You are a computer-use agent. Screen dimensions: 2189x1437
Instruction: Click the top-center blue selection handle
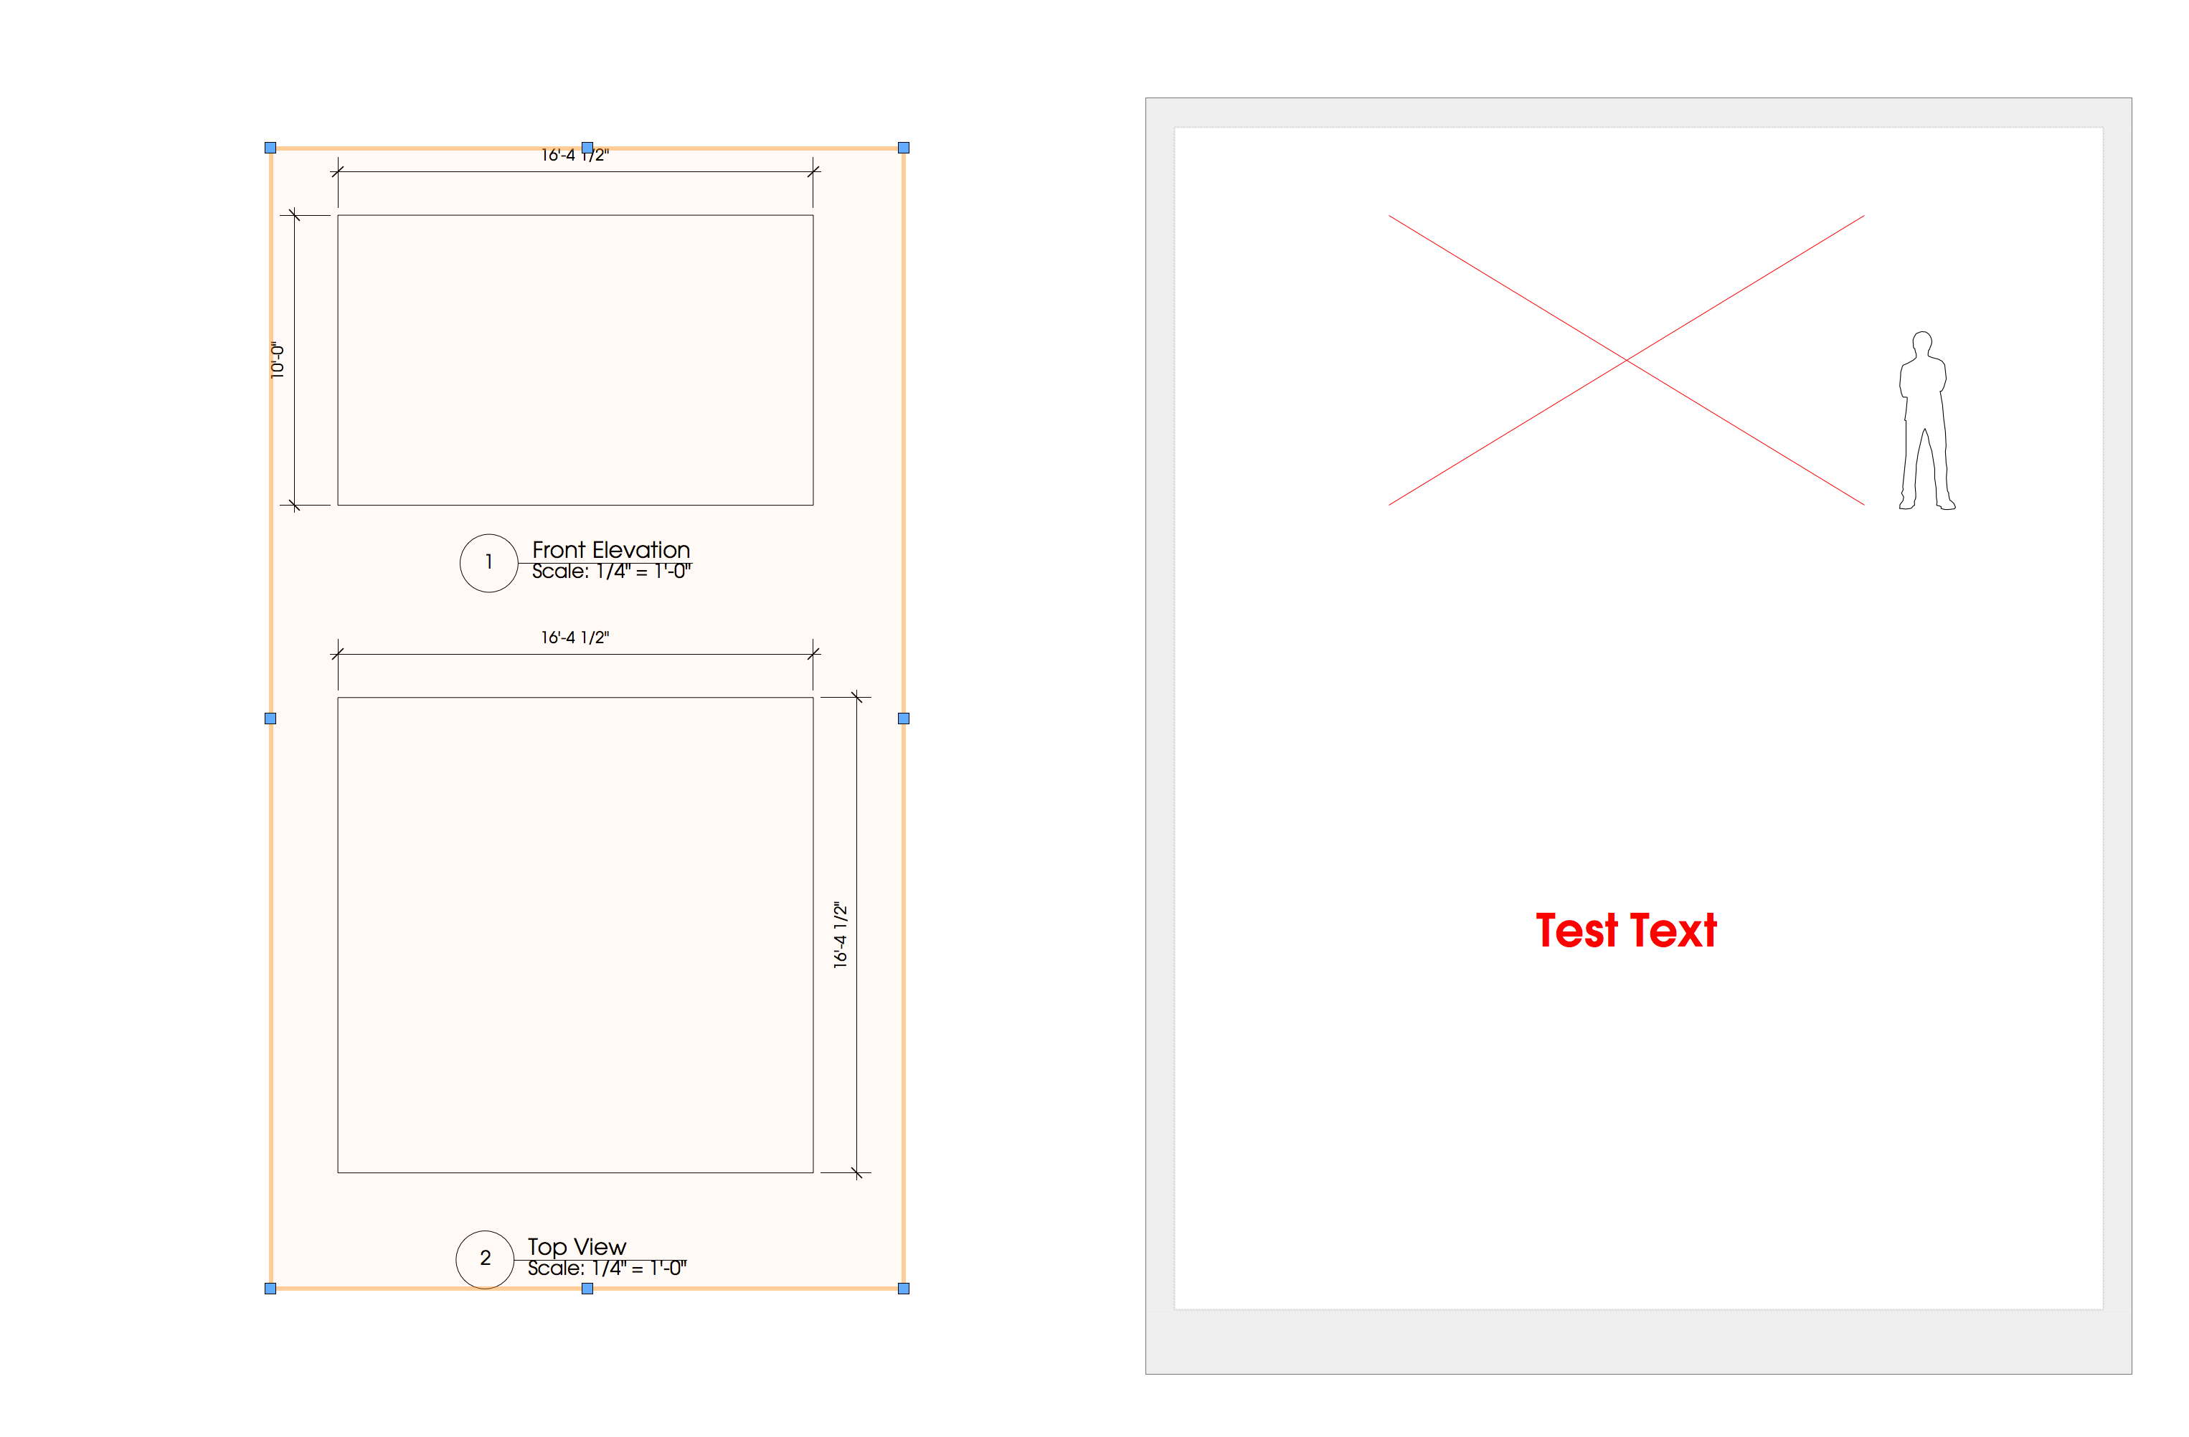[587, 148]
